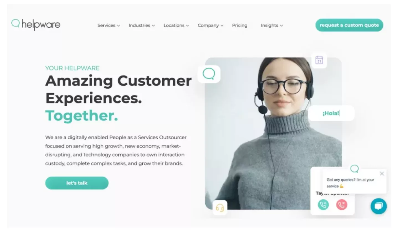
Task: Decline call with red phone icon
Action: point(342,205)
